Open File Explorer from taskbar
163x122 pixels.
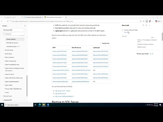pos(44,105)
